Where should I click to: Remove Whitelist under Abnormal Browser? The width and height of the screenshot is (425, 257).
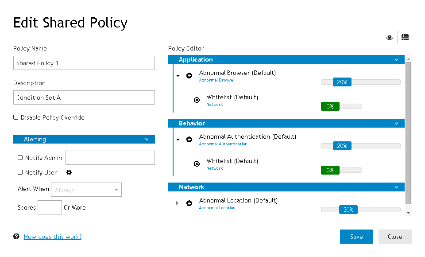click(197, 100)
